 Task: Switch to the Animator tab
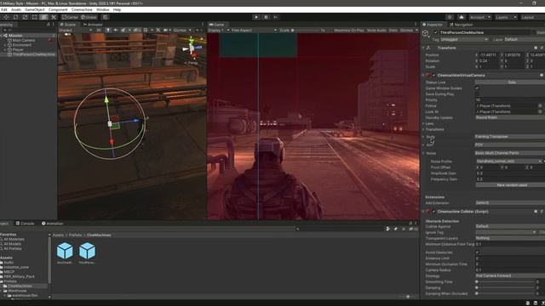point(93,25)
